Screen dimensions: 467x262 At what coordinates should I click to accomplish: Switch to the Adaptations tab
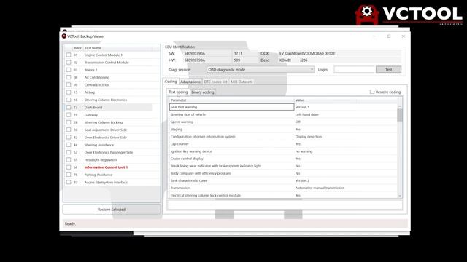(x=190, y=82)
